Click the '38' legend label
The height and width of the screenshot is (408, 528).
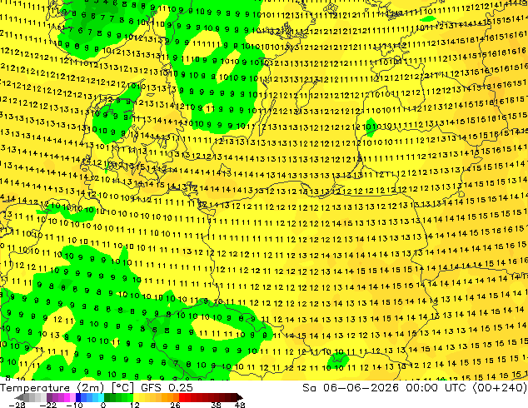click(x=217, y=405)
